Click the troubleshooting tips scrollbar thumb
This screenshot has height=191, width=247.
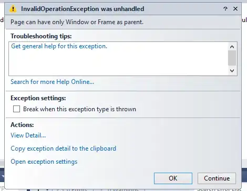point(232,58)
